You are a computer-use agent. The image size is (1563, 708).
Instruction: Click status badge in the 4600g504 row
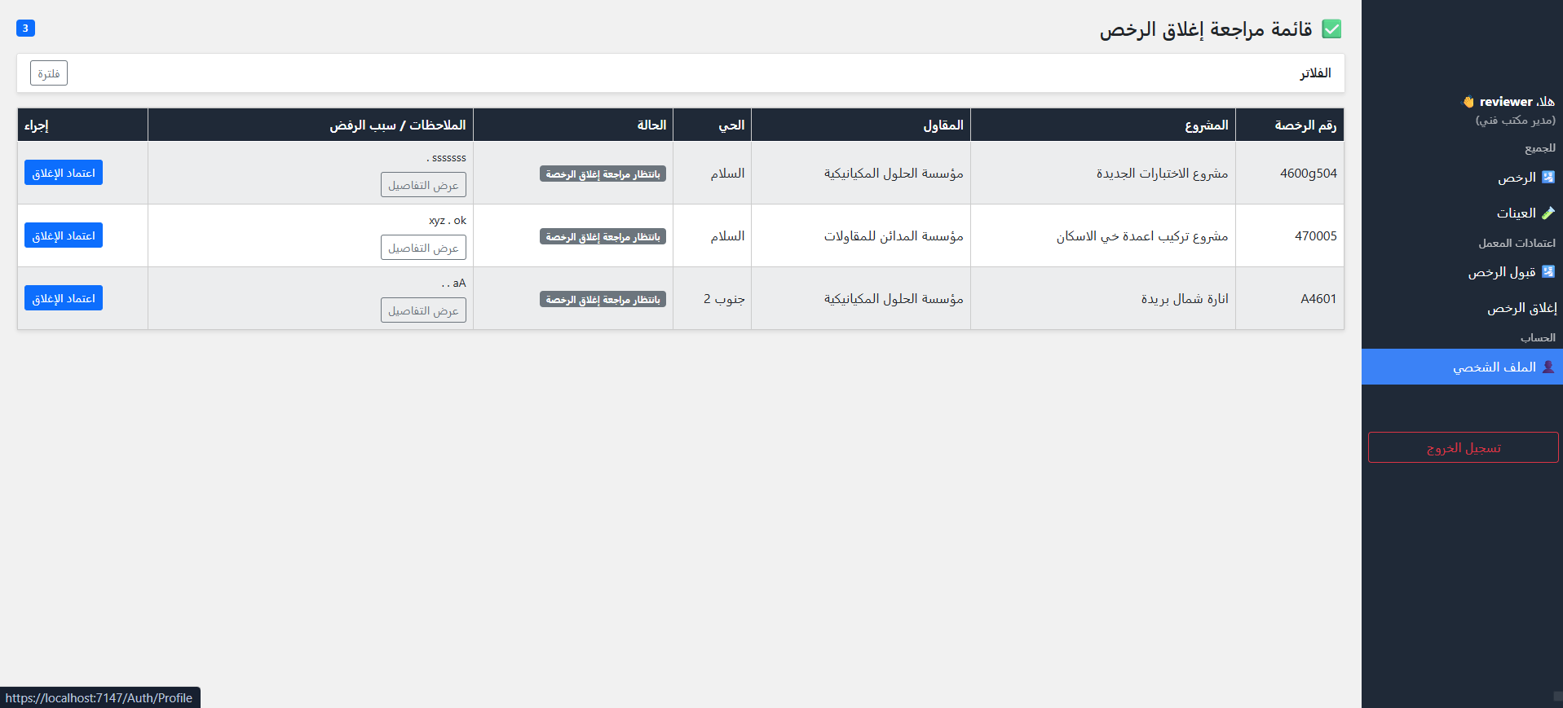tap(603, 174)
